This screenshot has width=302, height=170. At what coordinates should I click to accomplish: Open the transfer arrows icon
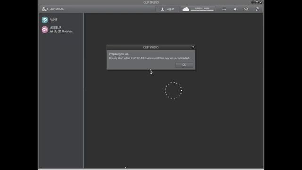pyautogui.click(x=224, y=9)
